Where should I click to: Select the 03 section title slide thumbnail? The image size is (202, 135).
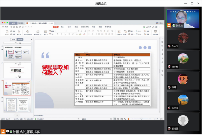click(17, 70)
